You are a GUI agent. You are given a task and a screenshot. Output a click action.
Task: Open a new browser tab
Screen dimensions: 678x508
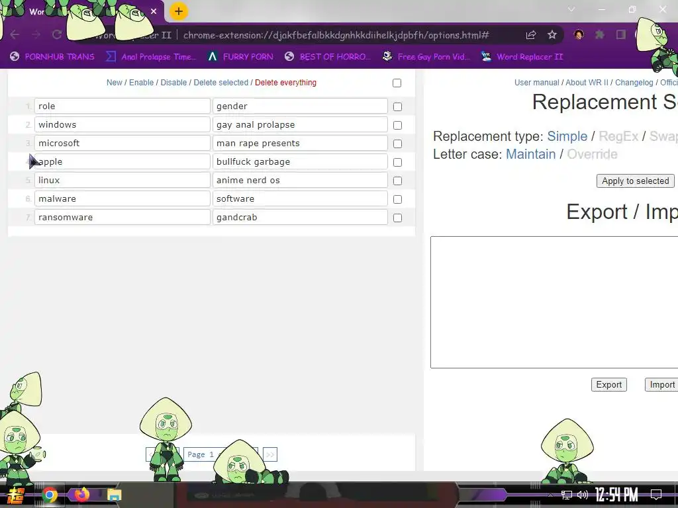179,11
